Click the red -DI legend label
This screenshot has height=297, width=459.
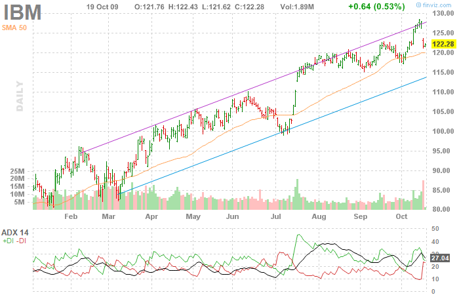[x=22, y=241]
